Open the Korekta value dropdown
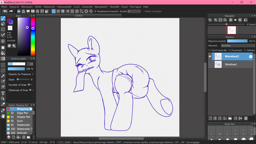 click(134, 11)
